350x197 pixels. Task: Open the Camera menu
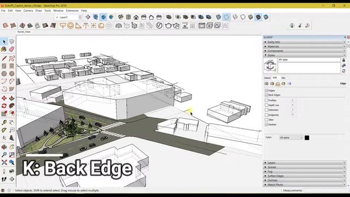point(28,10)
